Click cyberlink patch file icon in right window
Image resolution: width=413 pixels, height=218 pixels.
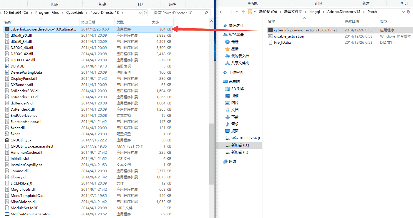271,30
